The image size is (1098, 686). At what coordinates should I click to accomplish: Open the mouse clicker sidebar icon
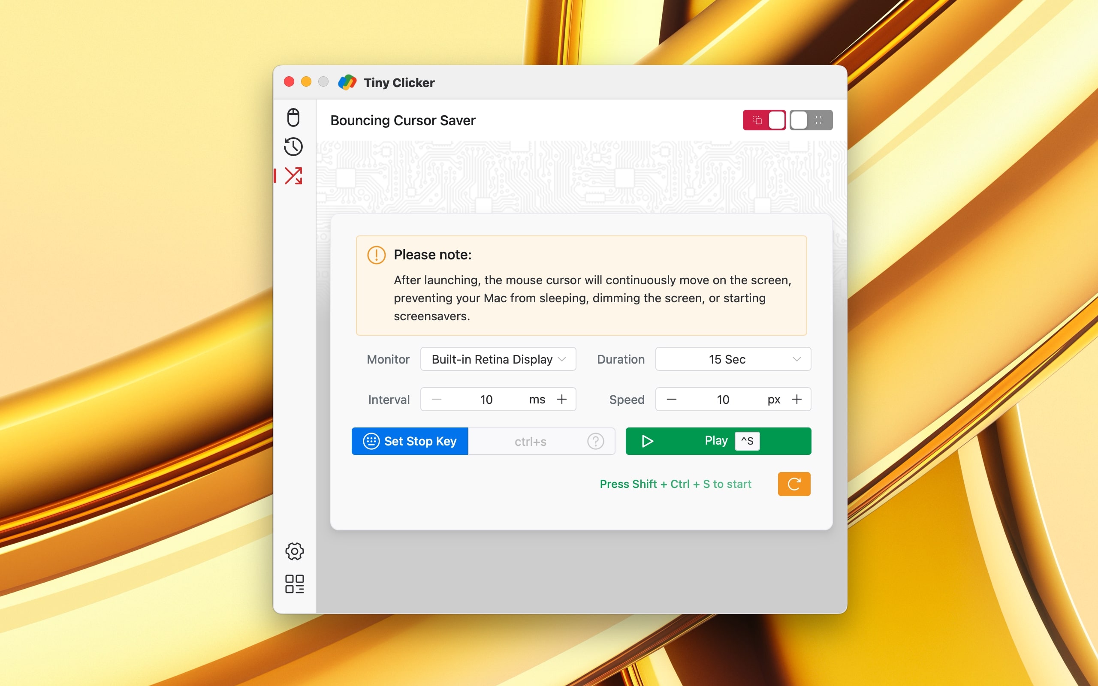[293, 117]
